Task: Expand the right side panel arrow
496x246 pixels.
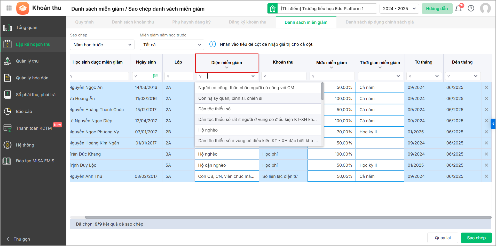Action: pos(493,124)
